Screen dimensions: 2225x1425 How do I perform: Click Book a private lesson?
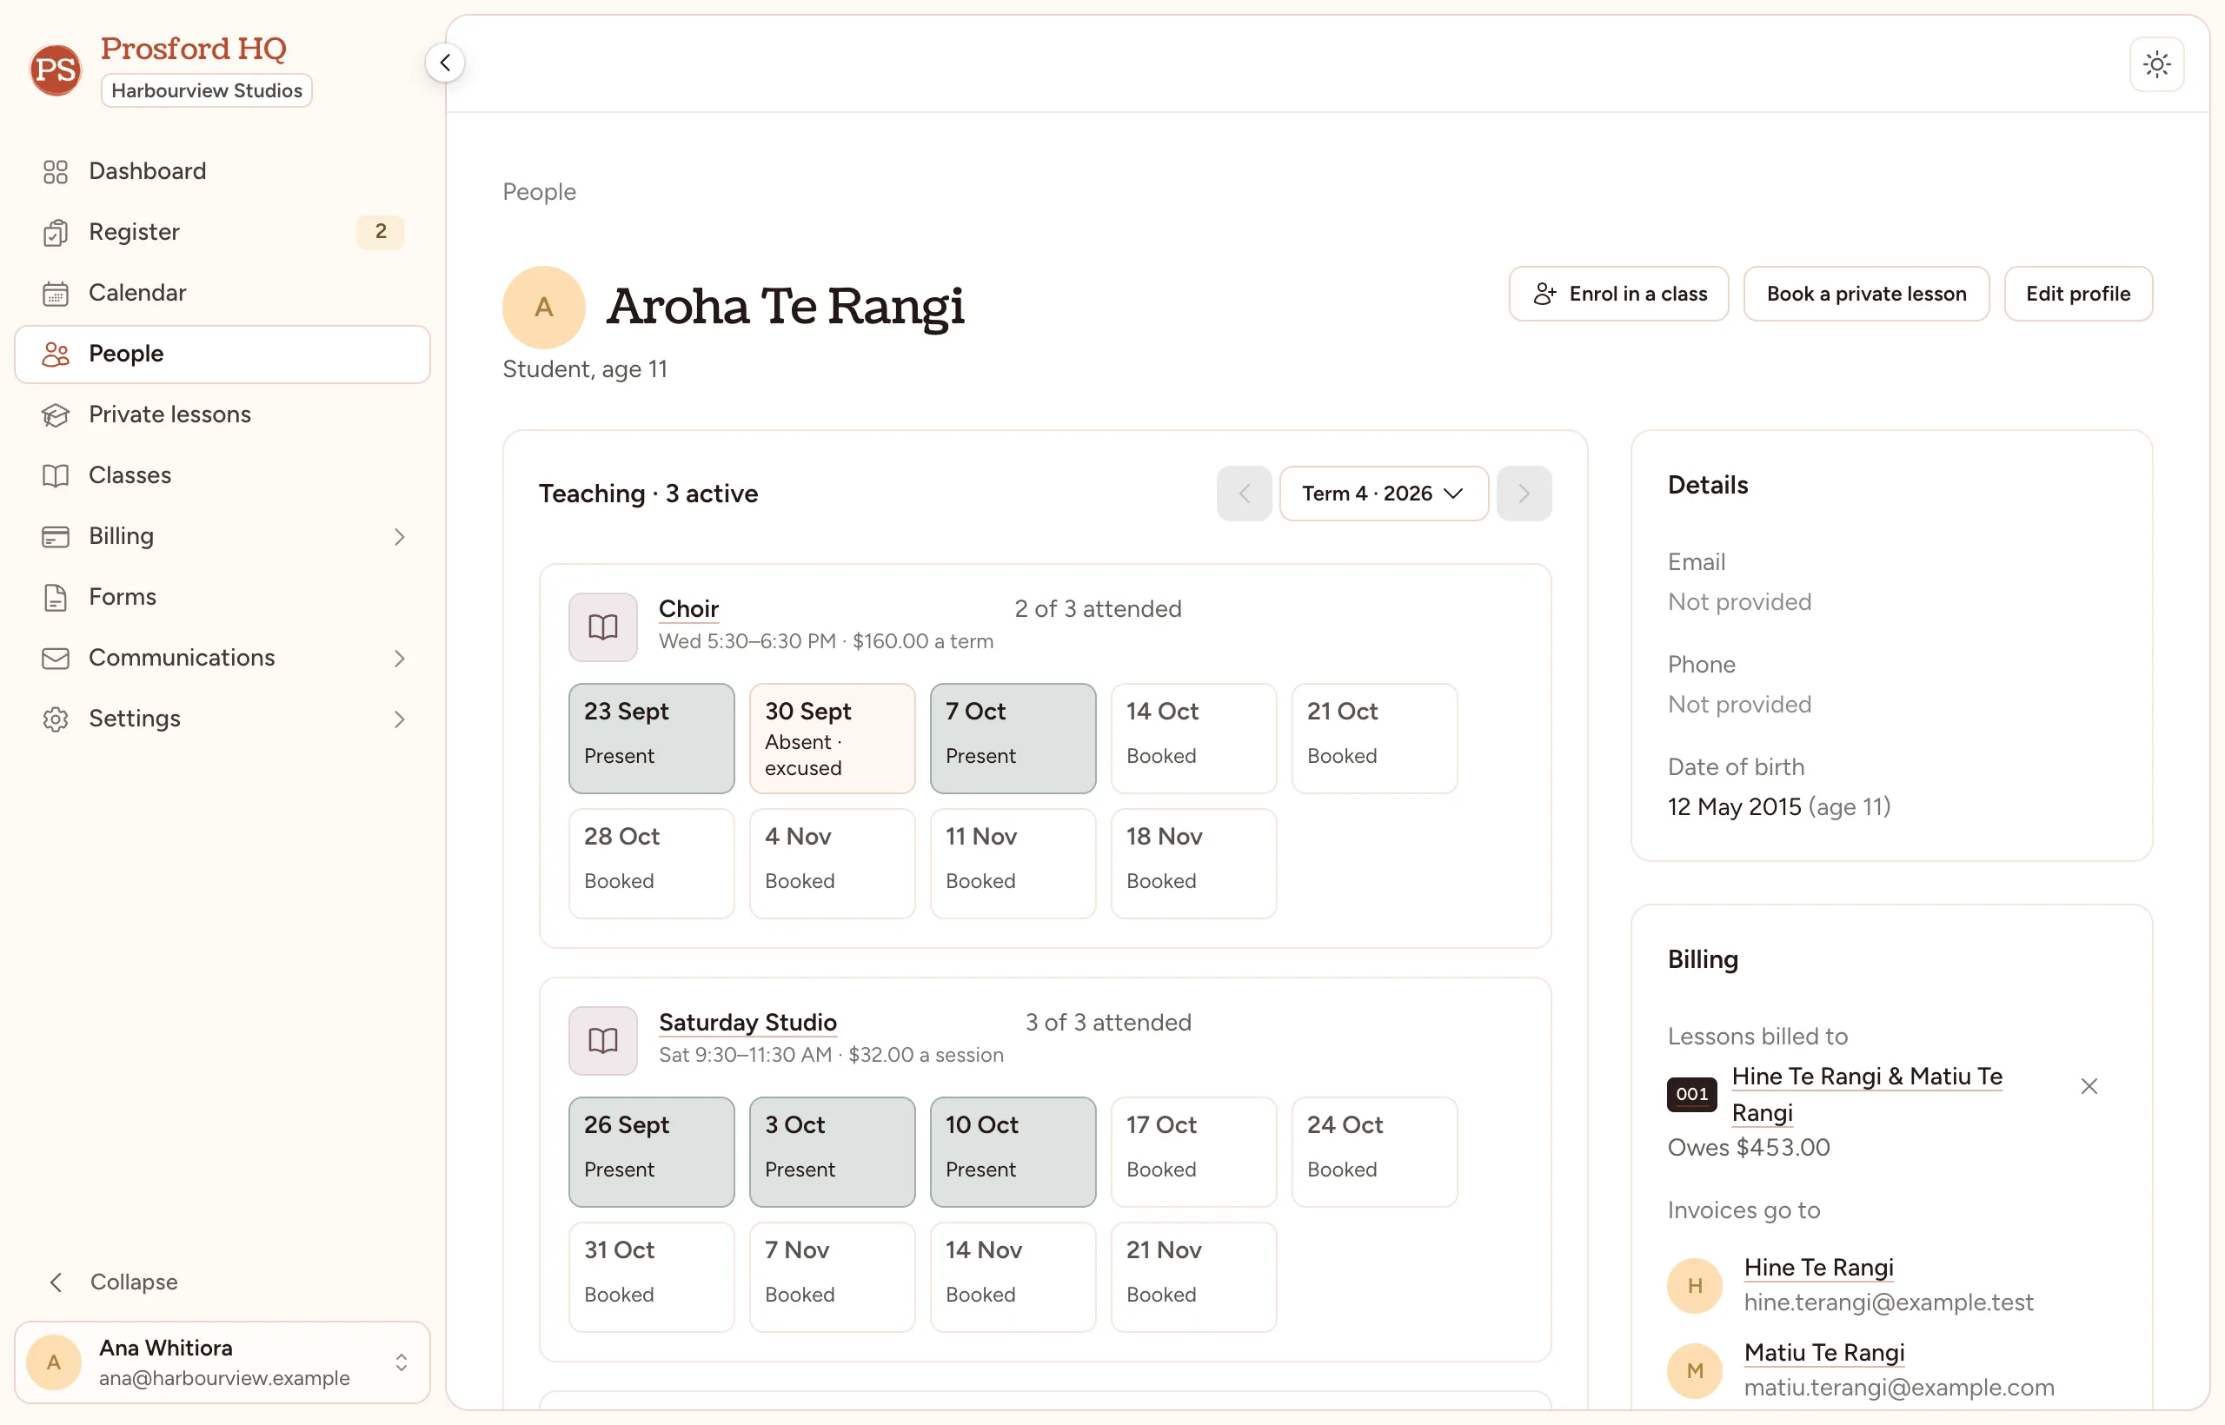point(1866,294)
